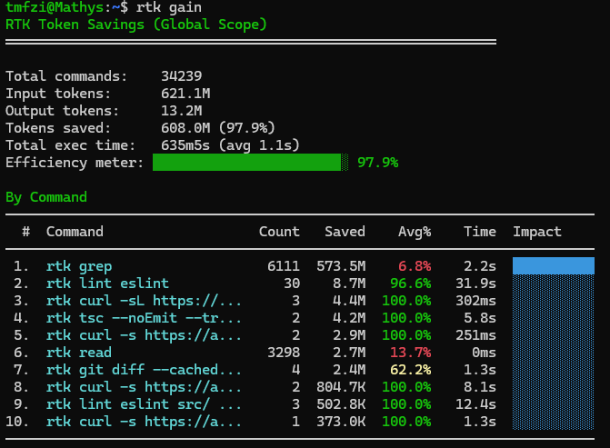Viewport: 610px width, 448px height.
Task: Click the 'Avg%' column header
Action: [x=415, y=232]
